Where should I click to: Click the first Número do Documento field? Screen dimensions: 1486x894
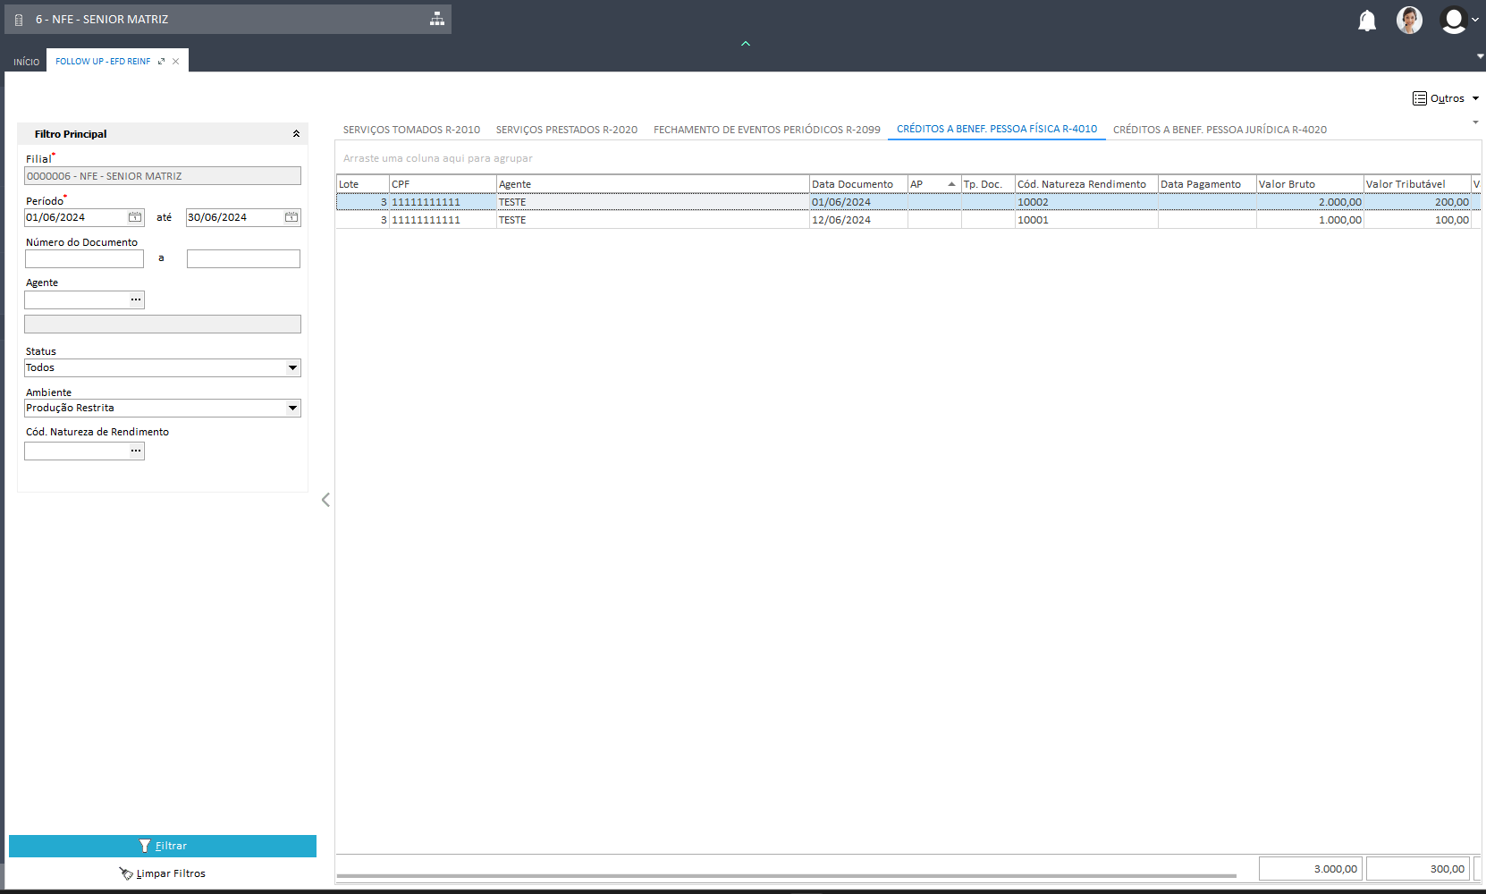pos(84,258)
